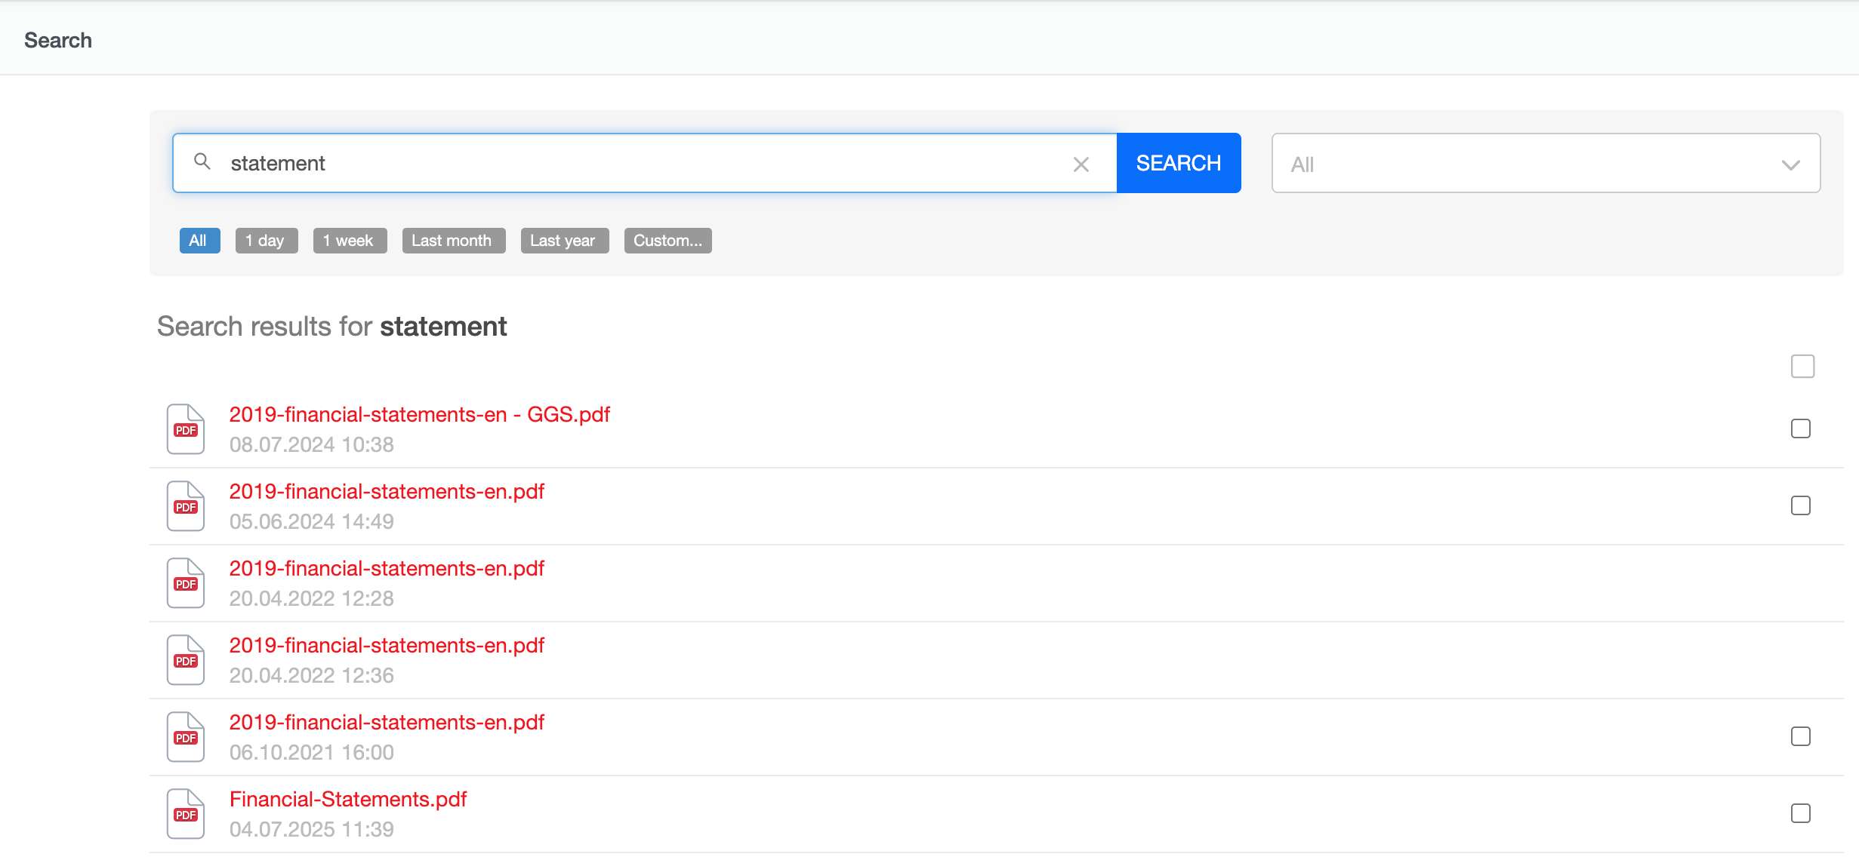
Task: Check the box for GGS.pdf result
Action: coord(1800,428)
